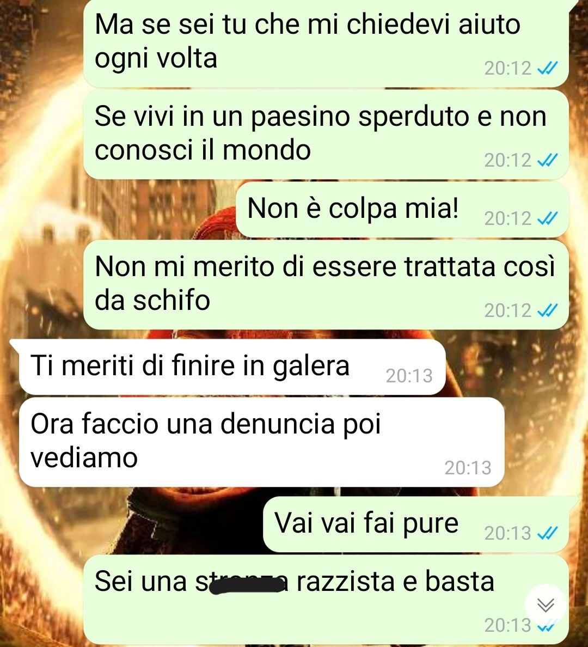Select the received message "Ti meriti di finire in galera"
Screen dimensions: 588x647
pos(232,367)
